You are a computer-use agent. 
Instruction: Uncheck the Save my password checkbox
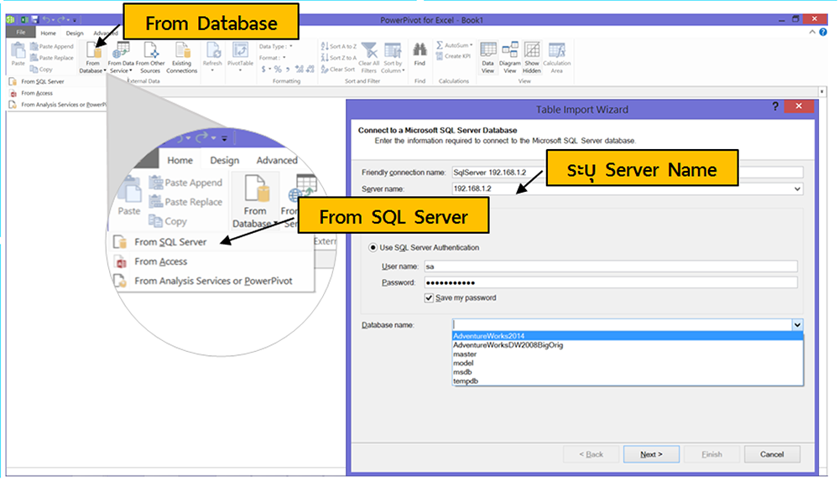click(430, 297)
